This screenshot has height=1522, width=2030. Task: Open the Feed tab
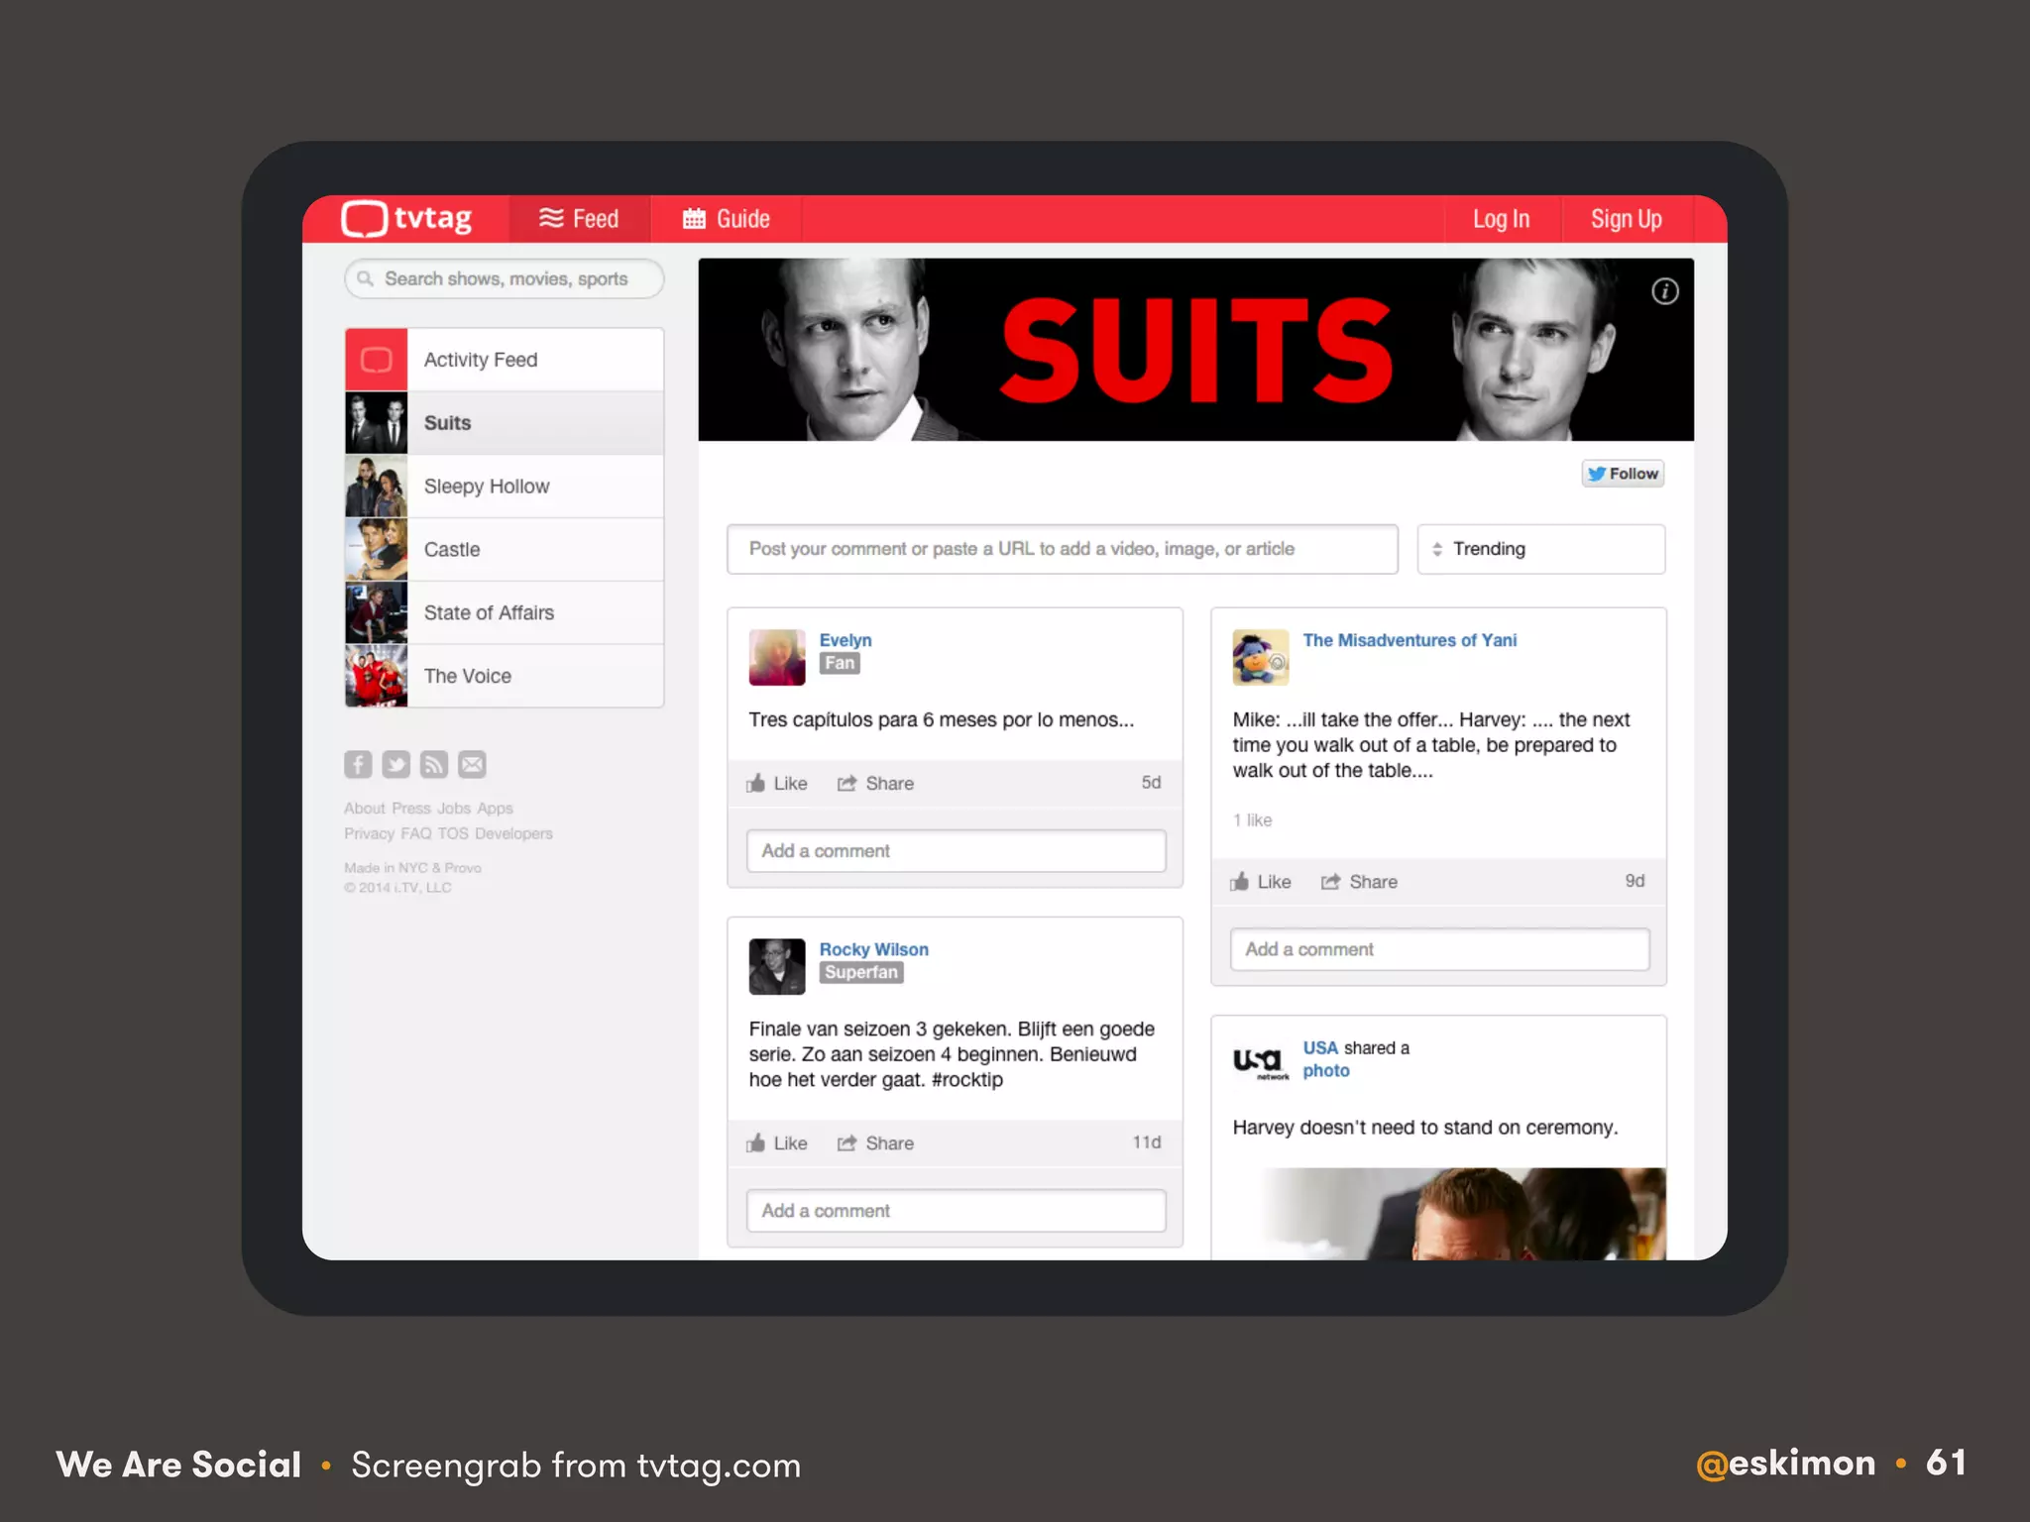[x=579, y=219]
